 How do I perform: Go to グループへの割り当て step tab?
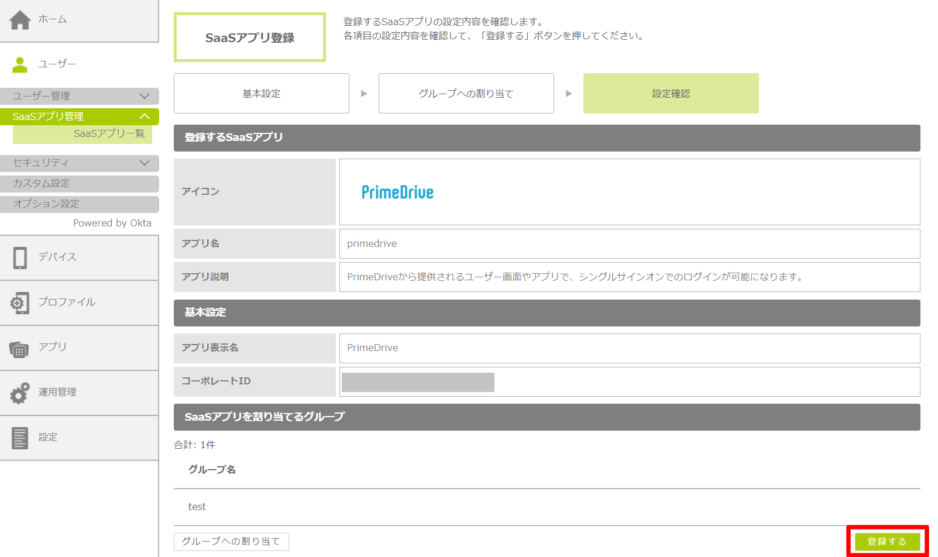pos(466,93)
